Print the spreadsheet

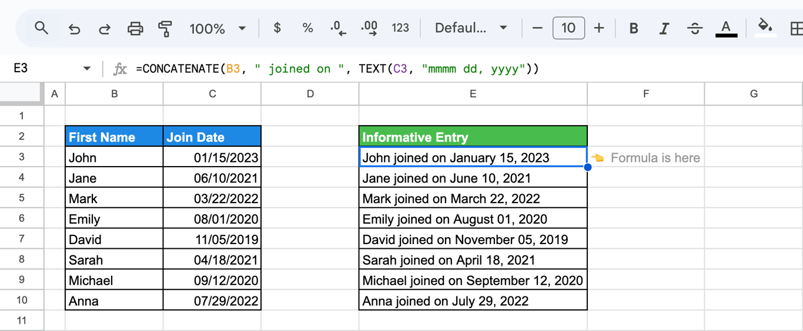point(135,28)
